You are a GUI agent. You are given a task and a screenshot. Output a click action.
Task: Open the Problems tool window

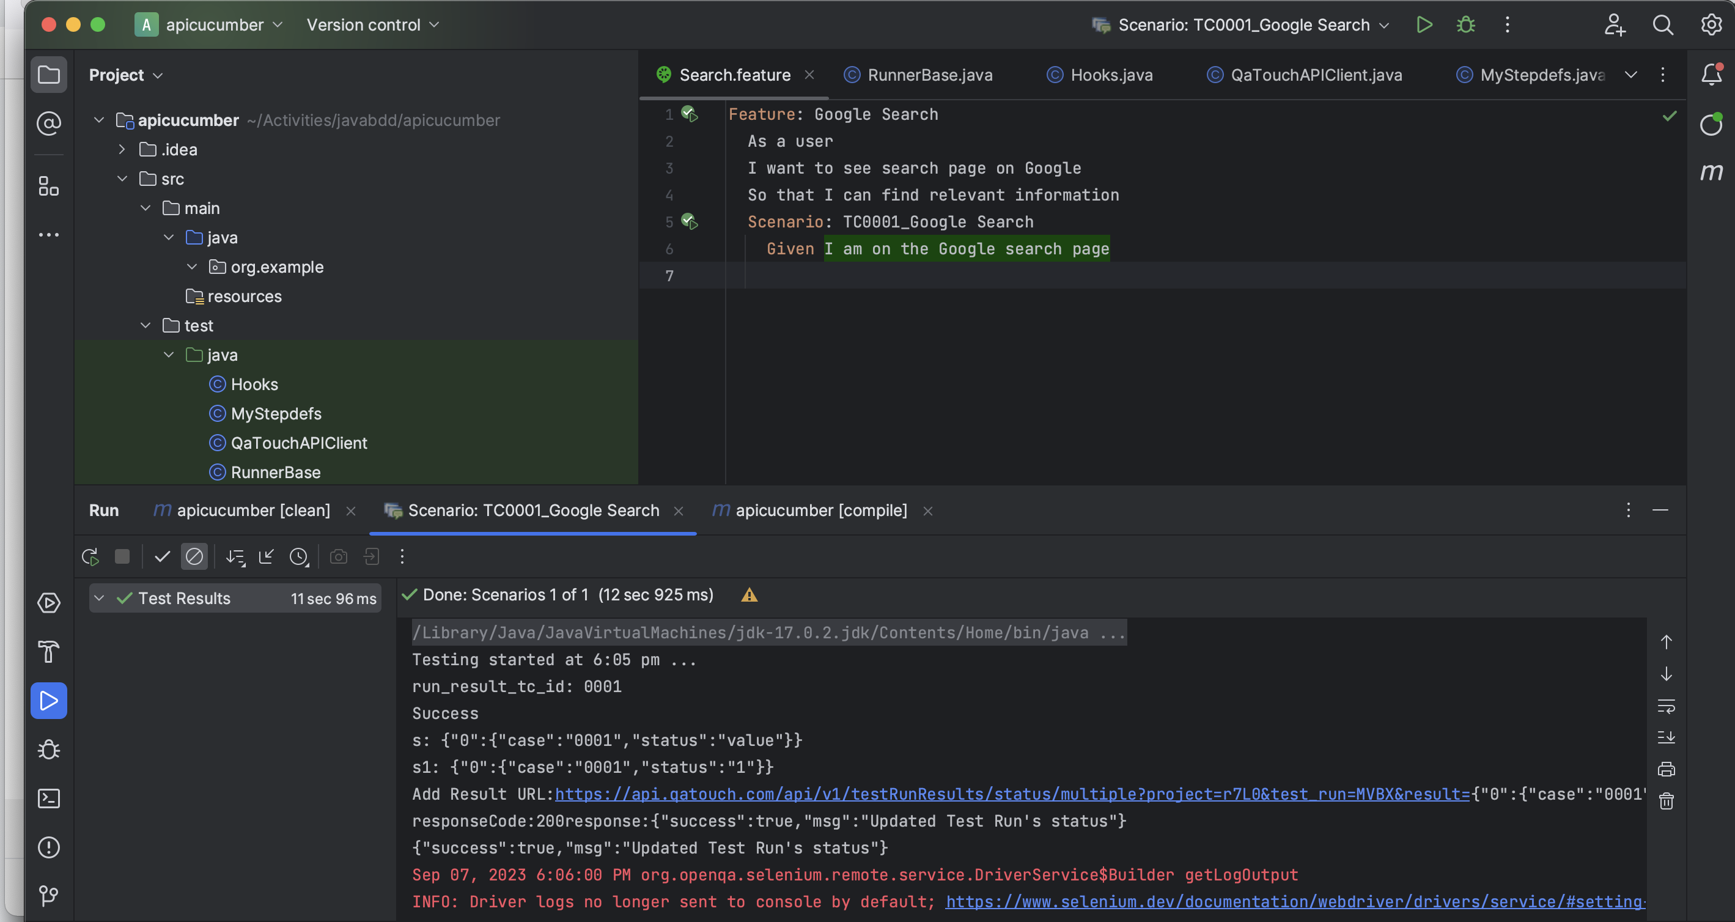48,847
